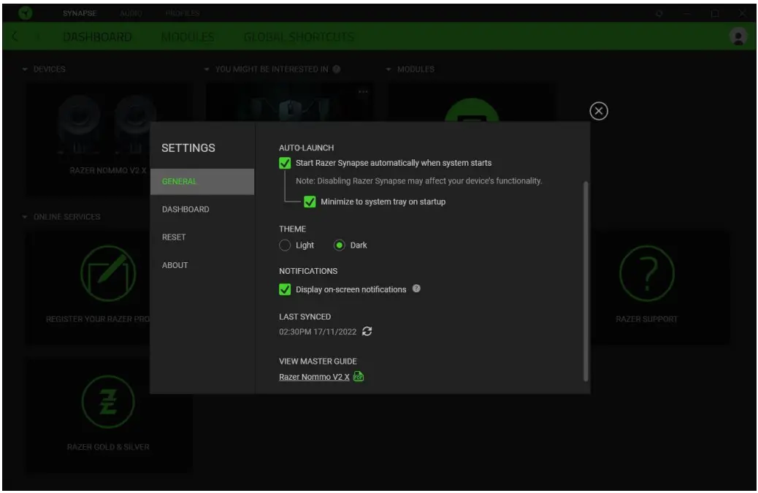Open the About settings tab
This screenshot has width=758, height=493.
(x=175, y=265)
